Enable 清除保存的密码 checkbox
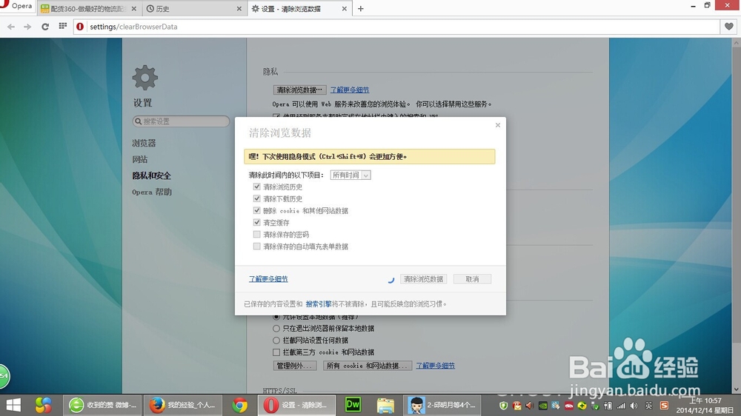 [256, 234]
